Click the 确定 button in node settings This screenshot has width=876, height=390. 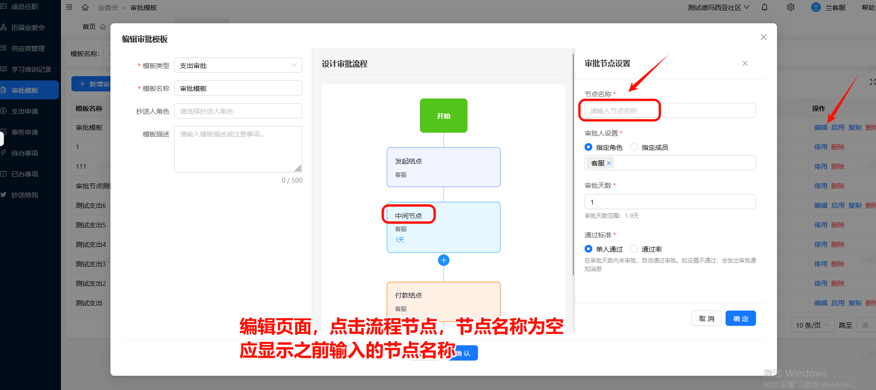(x=741, y=318)
